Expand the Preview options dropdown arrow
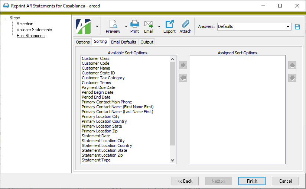This screenshot has height=189, width=306. pos(126,26)
